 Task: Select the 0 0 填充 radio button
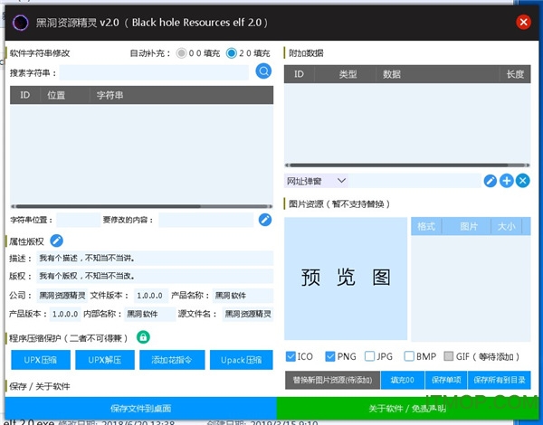182,53
